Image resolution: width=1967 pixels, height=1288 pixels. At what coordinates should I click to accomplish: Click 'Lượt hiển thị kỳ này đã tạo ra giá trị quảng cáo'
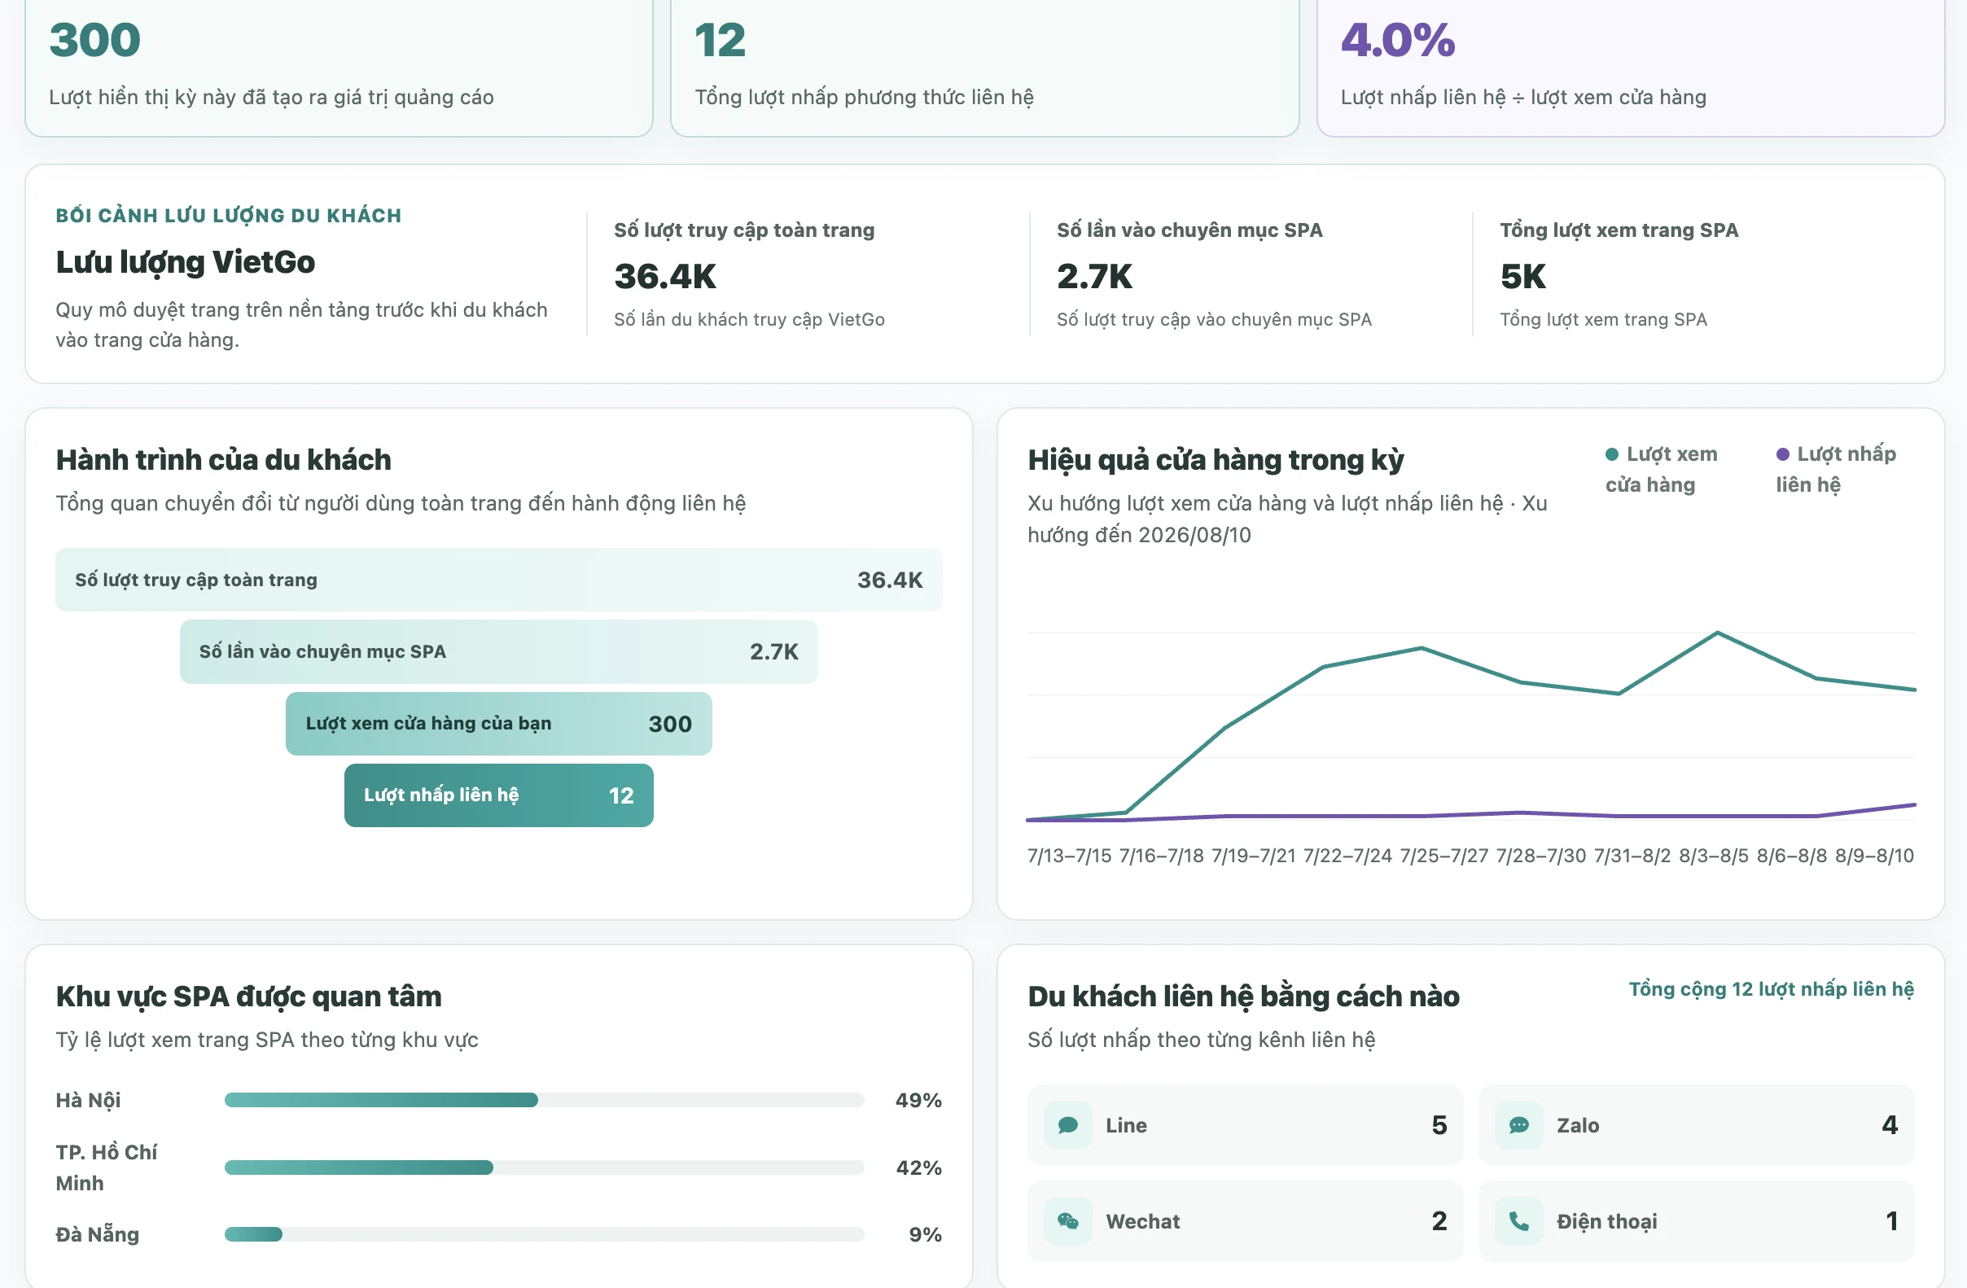(271, 97)
